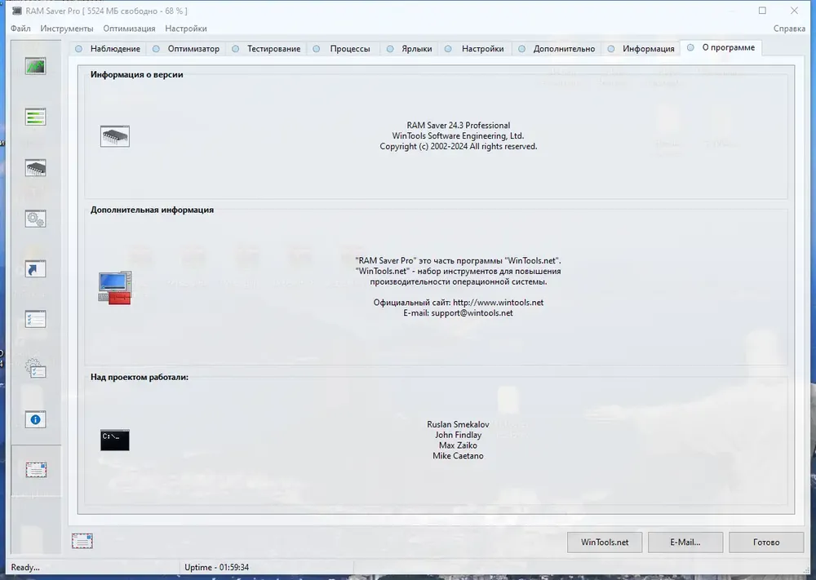The height and width of the screenshot is (580, 816).
Task: Click the envelope icon near bottom buttons
Action: 82,541
